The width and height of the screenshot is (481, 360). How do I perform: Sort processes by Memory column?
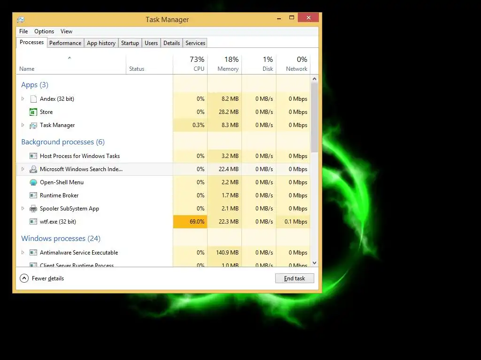(x=225, y=64)
